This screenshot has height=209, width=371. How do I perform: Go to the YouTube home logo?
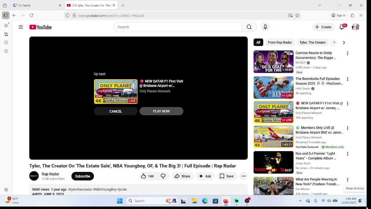click(40, 27)
